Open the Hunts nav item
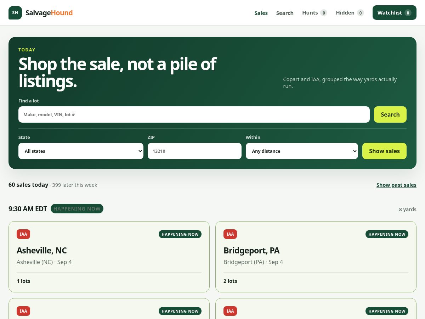This screenshot has height=319, width=425. 314,13
